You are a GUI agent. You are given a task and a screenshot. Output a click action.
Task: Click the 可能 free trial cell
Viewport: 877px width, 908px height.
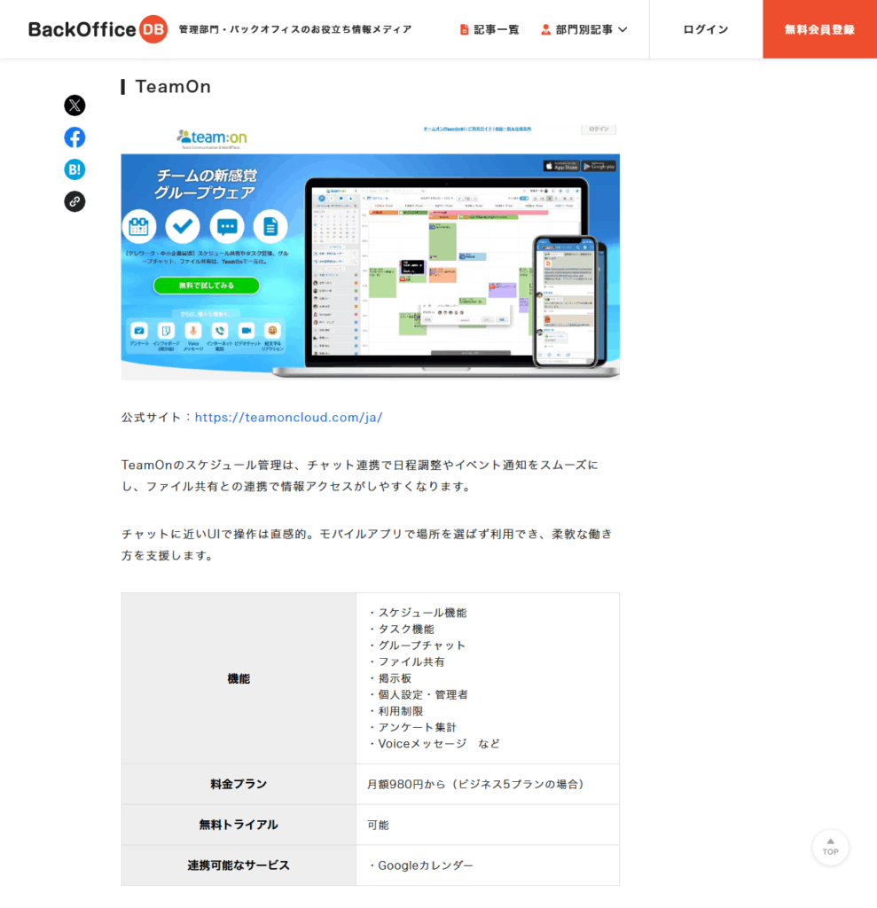click(x=487, y=825)
